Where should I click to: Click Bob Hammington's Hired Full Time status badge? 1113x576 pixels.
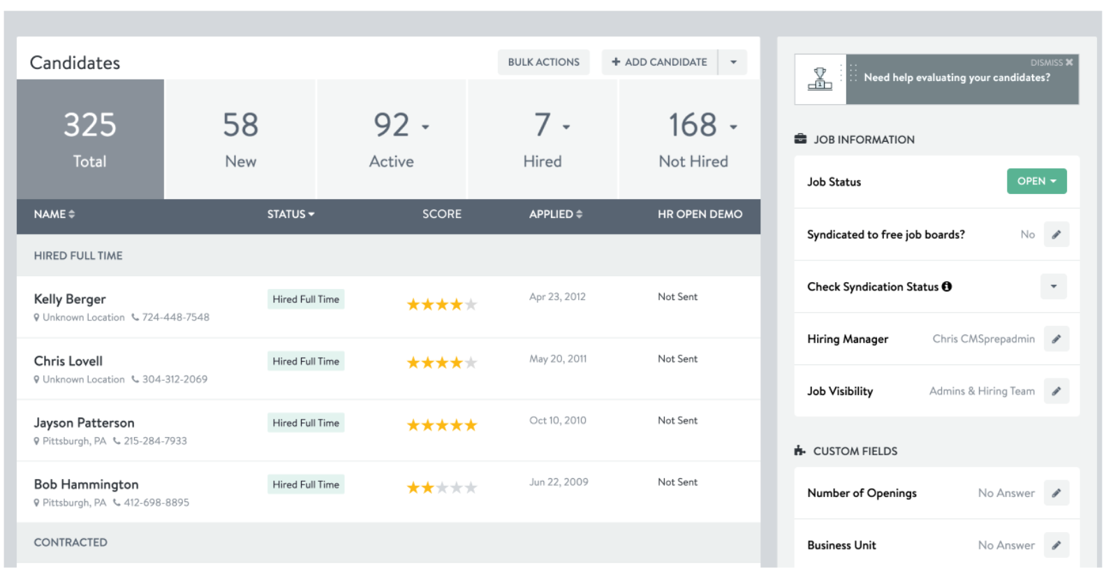(306, 485)
